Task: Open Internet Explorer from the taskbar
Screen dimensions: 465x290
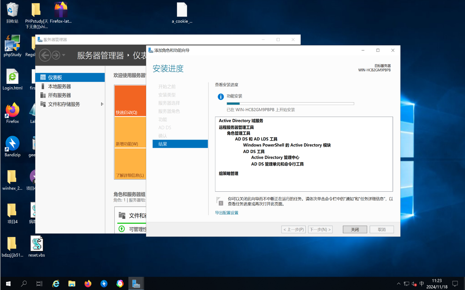Action: tap(56, 283)
